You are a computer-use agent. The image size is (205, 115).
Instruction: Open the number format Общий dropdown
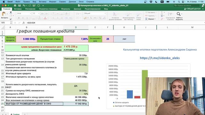[x=105, y=13]
